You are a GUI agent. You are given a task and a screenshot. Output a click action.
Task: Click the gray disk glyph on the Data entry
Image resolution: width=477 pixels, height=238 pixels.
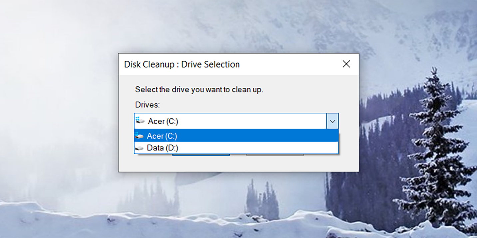point(139,148)
